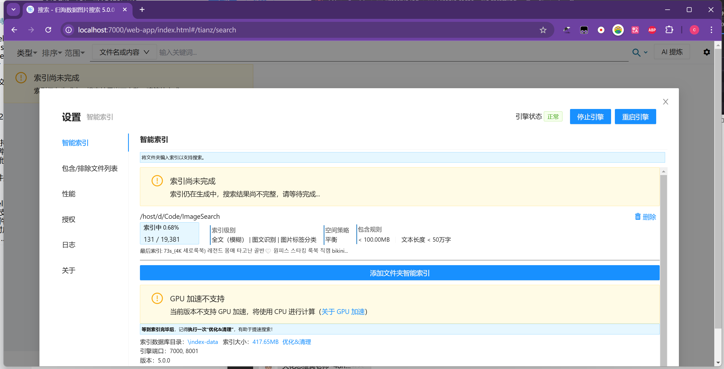Close the settings dialog with the X
Image resolution: width=724 pixels, height=369 pixels.
665,102
